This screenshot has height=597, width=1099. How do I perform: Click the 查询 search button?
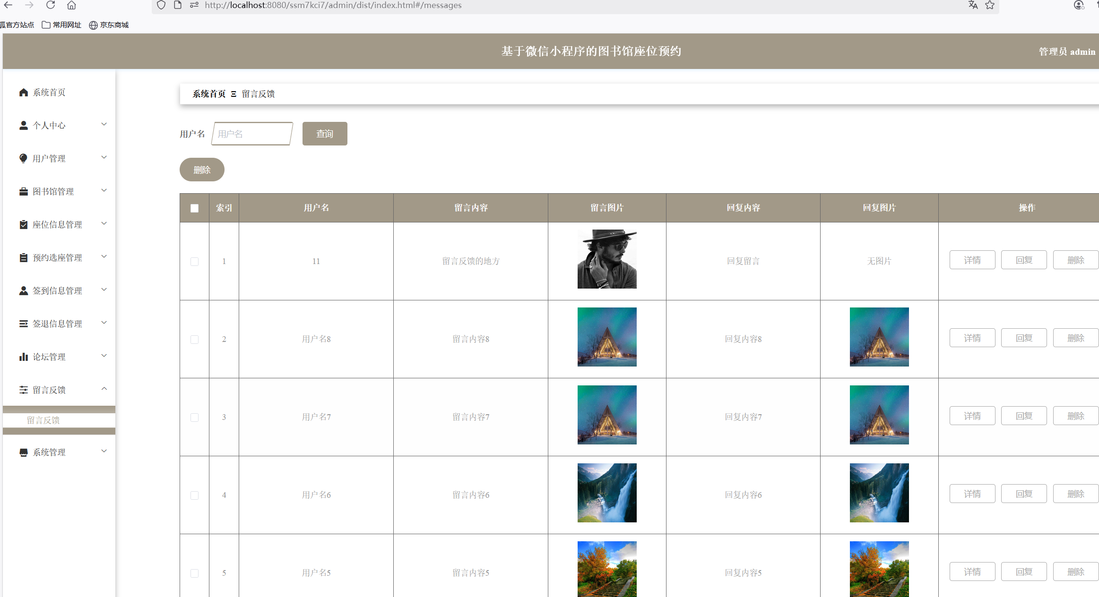325,134
